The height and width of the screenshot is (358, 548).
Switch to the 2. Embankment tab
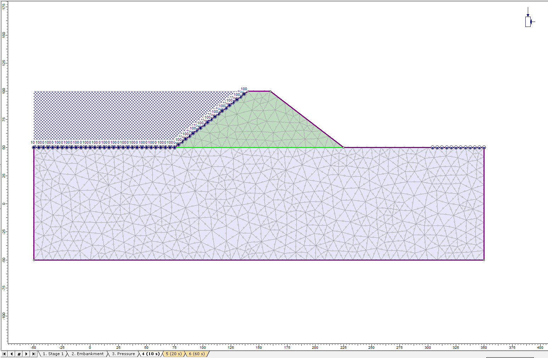pyautogui.click(x=87, y=354)
